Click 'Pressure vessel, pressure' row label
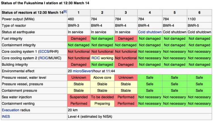 point(22,84)
